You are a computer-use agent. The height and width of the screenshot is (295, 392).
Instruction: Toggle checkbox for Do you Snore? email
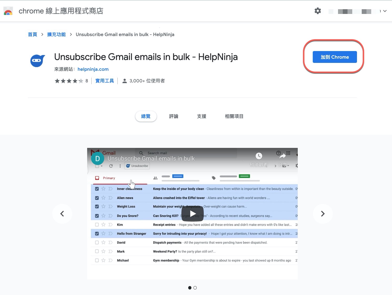97,216
